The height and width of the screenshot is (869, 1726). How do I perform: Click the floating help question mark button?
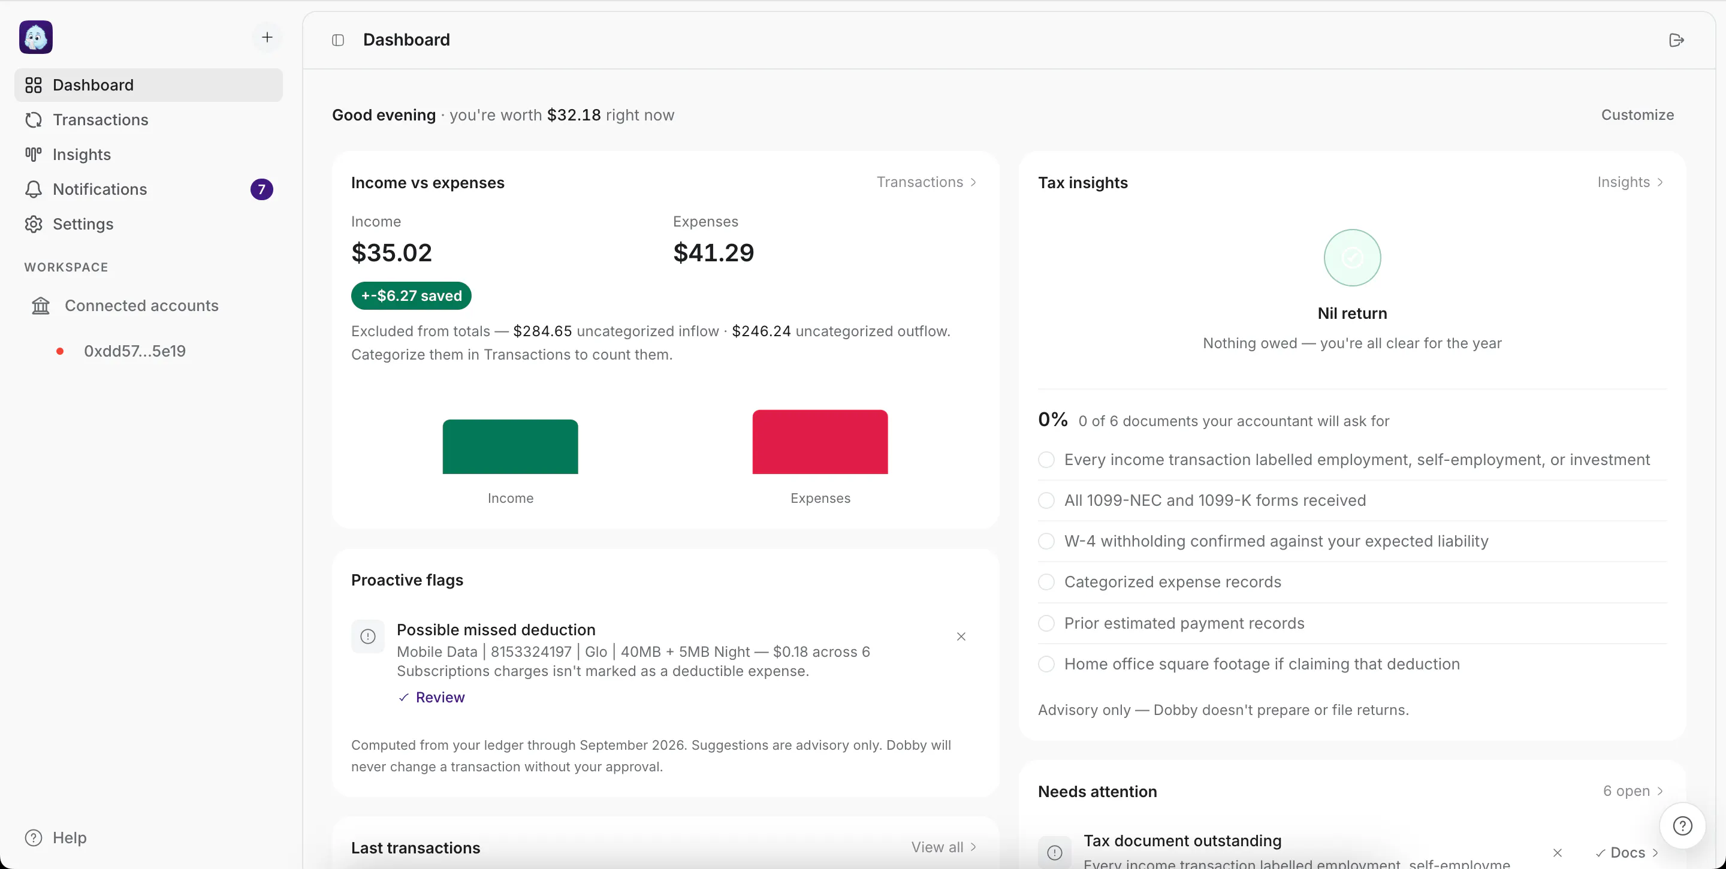[1682, 825]
